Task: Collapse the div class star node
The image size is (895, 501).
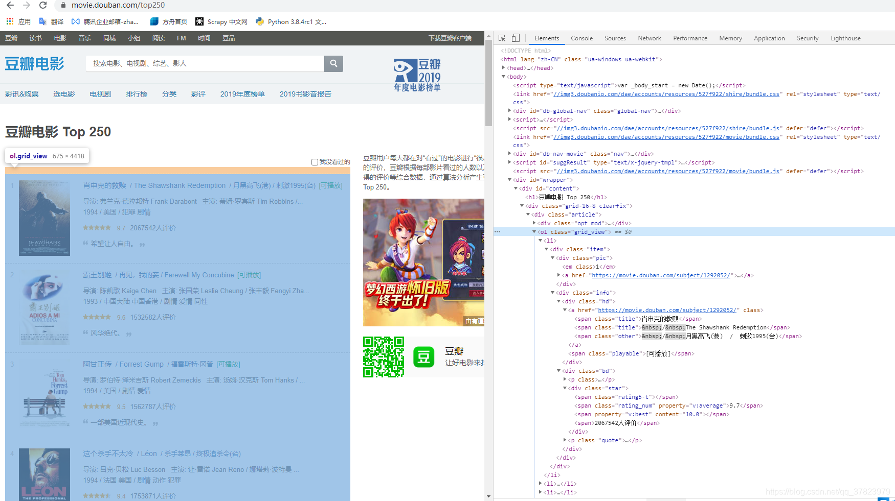Action: tap(565, 388)
